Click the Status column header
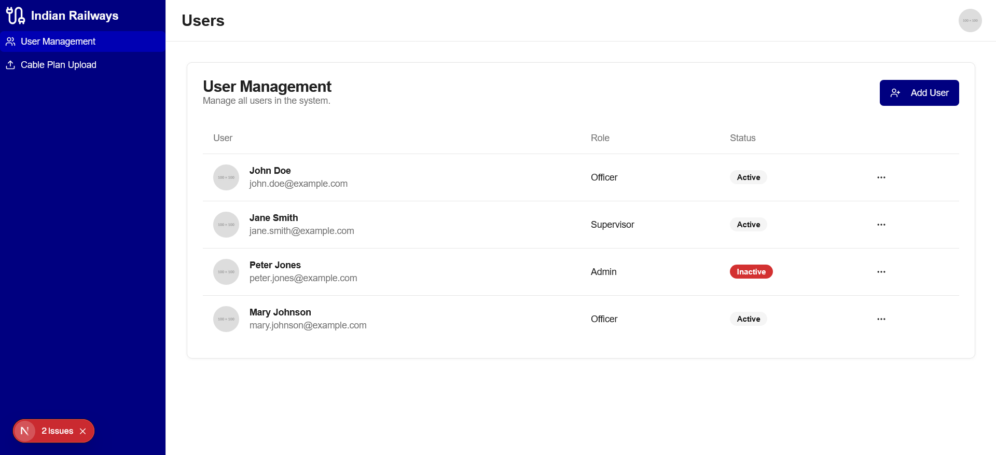The image size is (996, 455). coord(742,138)
